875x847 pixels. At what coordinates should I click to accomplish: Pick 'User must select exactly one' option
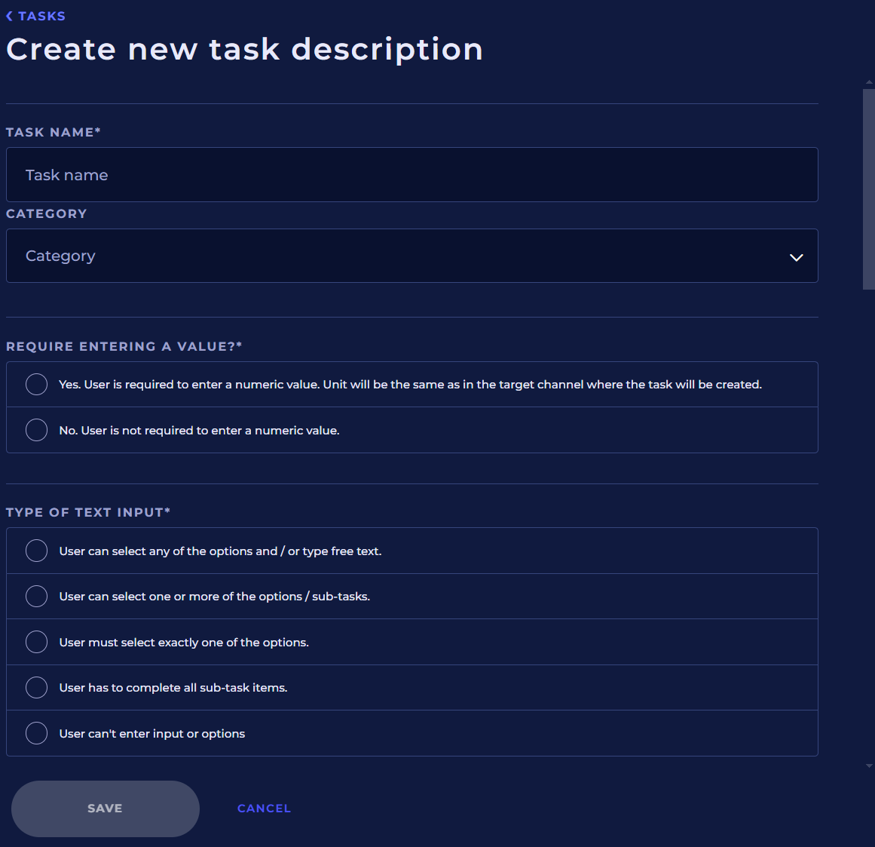(x=36, y=642)
